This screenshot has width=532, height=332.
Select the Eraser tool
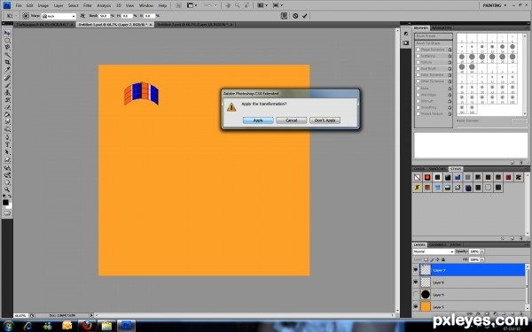[7, 107]
